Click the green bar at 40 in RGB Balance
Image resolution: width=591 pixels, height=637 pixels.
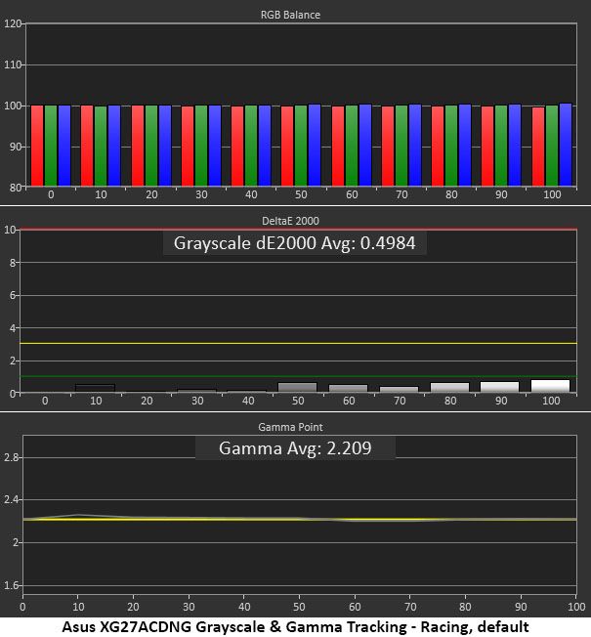pos(251,146)
